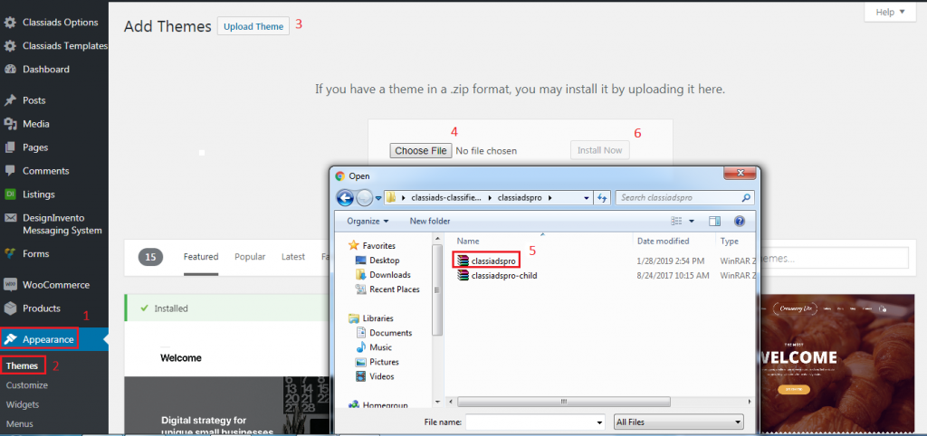
Task: Click the Listings DI icon
Action: point(10,194)
